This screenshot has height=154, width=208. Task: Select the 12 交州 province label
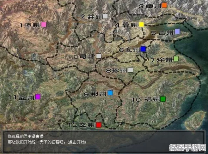tap(82, 125)
